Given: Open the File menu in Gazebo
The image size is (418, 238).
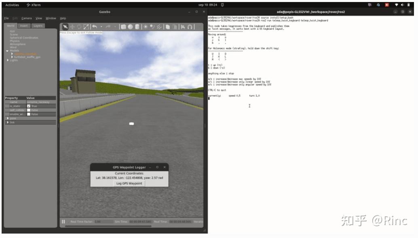Looking at the screenshot, I should [6, 18].
